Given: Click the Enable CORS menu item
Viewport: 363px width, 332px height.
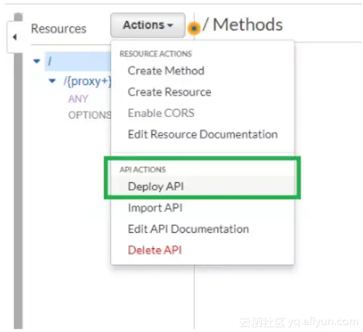Looking at the screenshot, I should [x=161, y=113].
